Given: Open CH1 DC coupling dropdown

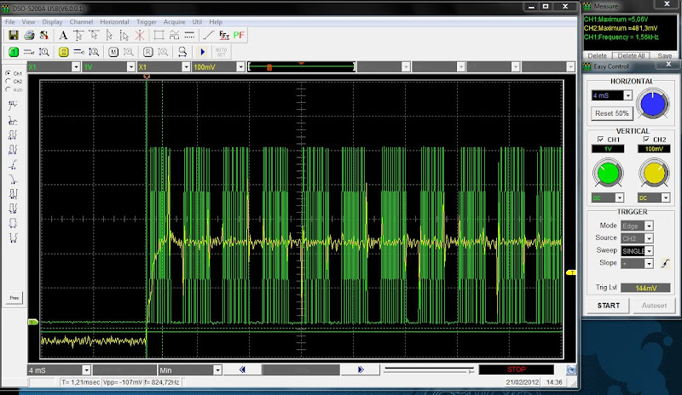Looking at the screenshot, I should (620, 198).
